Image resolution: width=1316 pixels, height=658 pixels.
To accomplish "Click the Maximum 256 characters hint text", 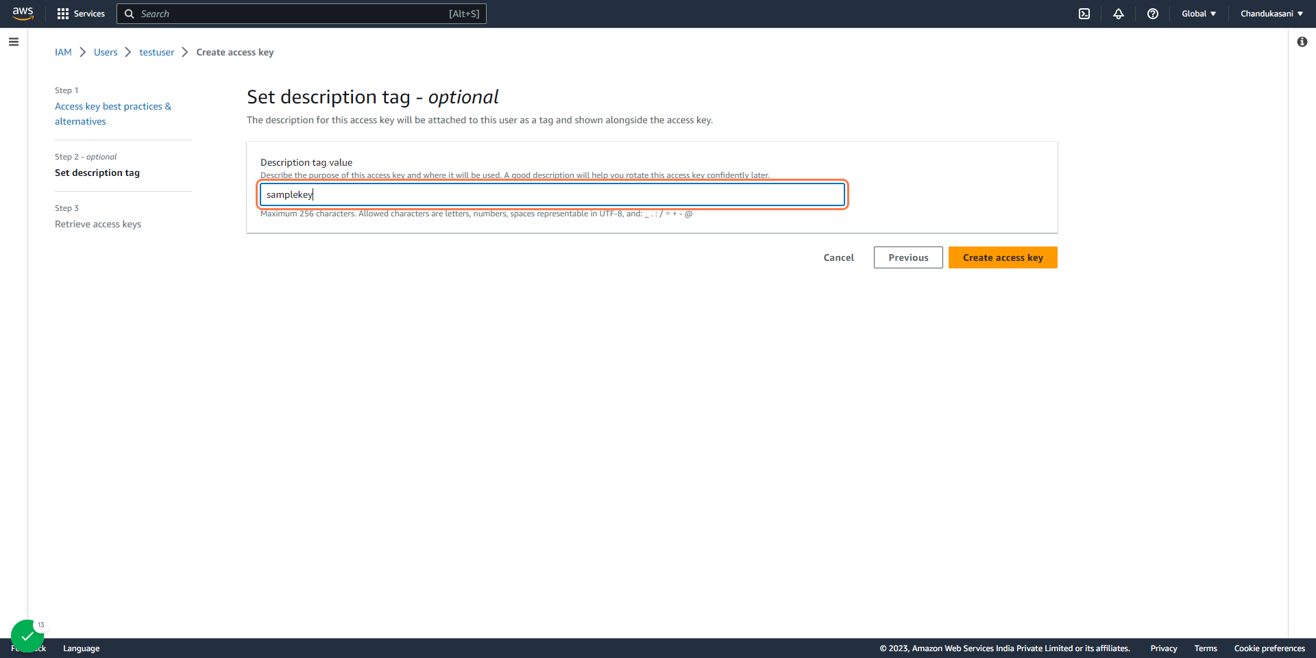I will tap(476, 214).
